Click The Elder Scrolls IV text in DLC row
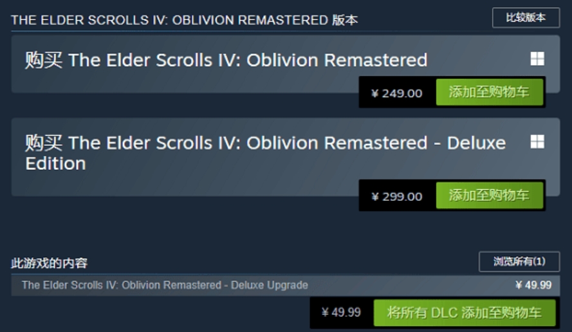 click(x=70, y=285)
